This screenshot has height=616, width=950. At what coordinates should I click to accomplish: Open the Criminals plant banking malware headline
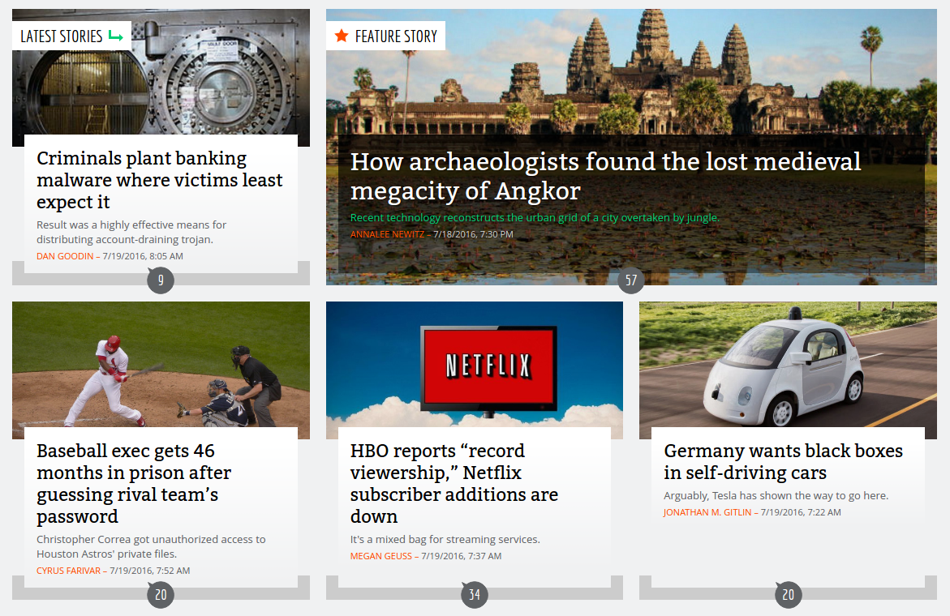(x=159, y=180)
